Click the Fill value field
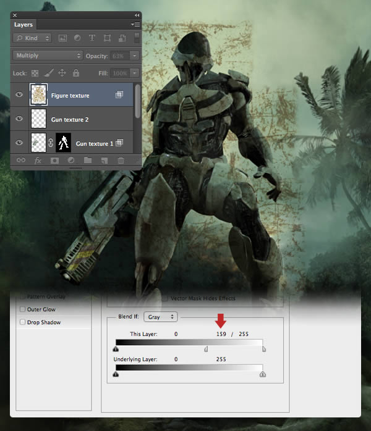Viewport: 371px width, 431px height. (x=120, y=73)
